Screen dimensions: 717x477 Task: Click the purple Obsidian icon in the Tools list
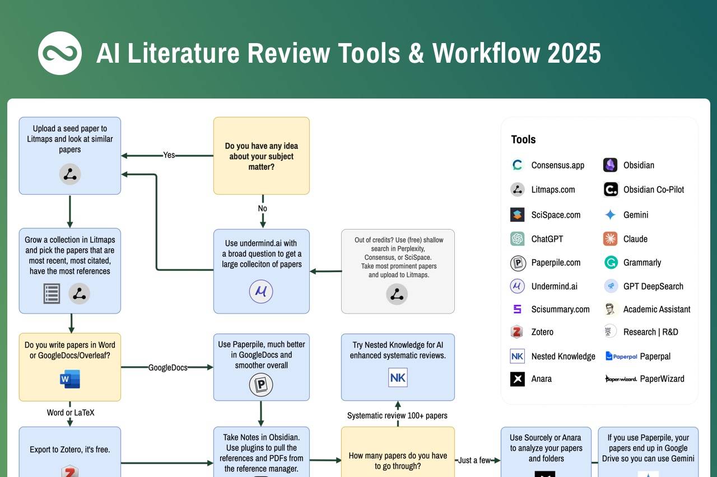click(x=611, y=165)
